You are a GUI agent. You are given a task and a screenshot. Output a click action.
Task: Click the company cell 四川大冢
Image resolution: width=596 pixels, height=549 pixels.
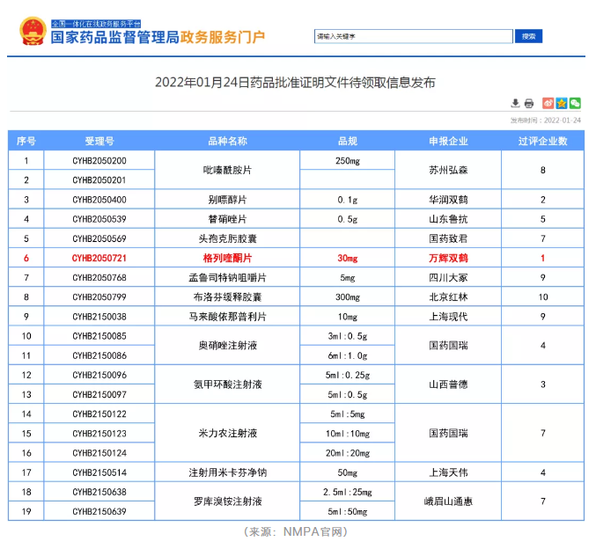click(448, 278)
